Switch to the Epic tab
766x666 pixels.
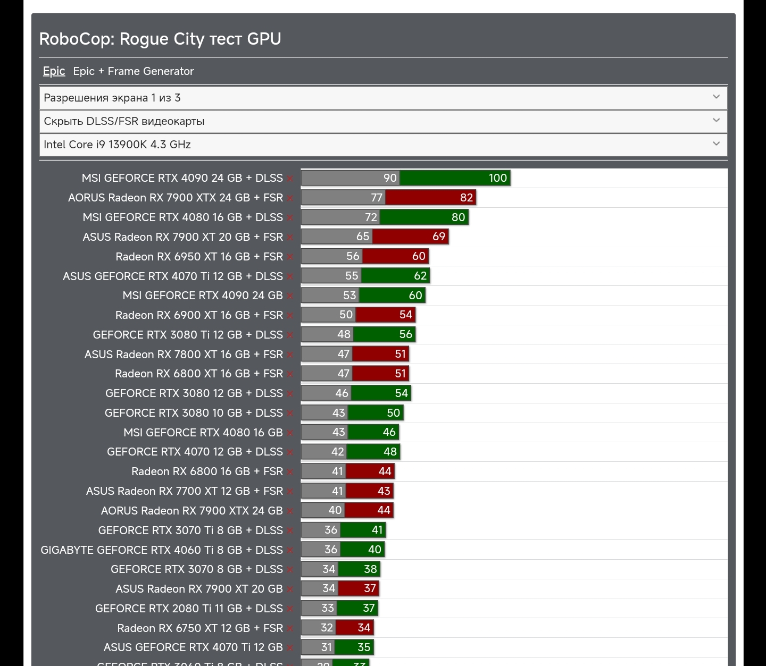pyautogui.click(x=54, y=71)
